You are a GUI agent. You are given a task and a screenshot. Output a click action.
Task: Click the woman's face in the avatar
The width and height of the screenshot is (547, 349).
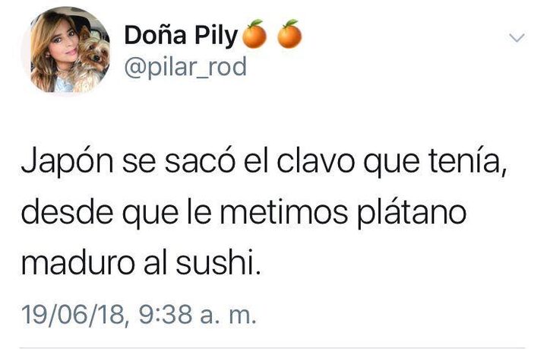click(62, 40)
